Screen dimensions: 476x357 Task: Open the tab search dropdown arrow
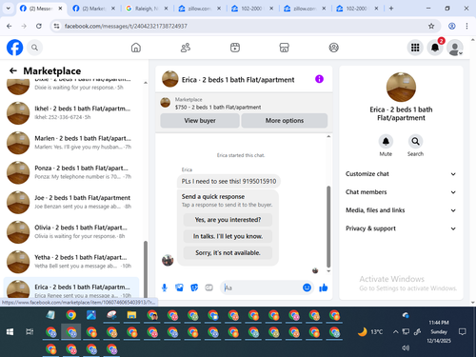click(9, 9)
